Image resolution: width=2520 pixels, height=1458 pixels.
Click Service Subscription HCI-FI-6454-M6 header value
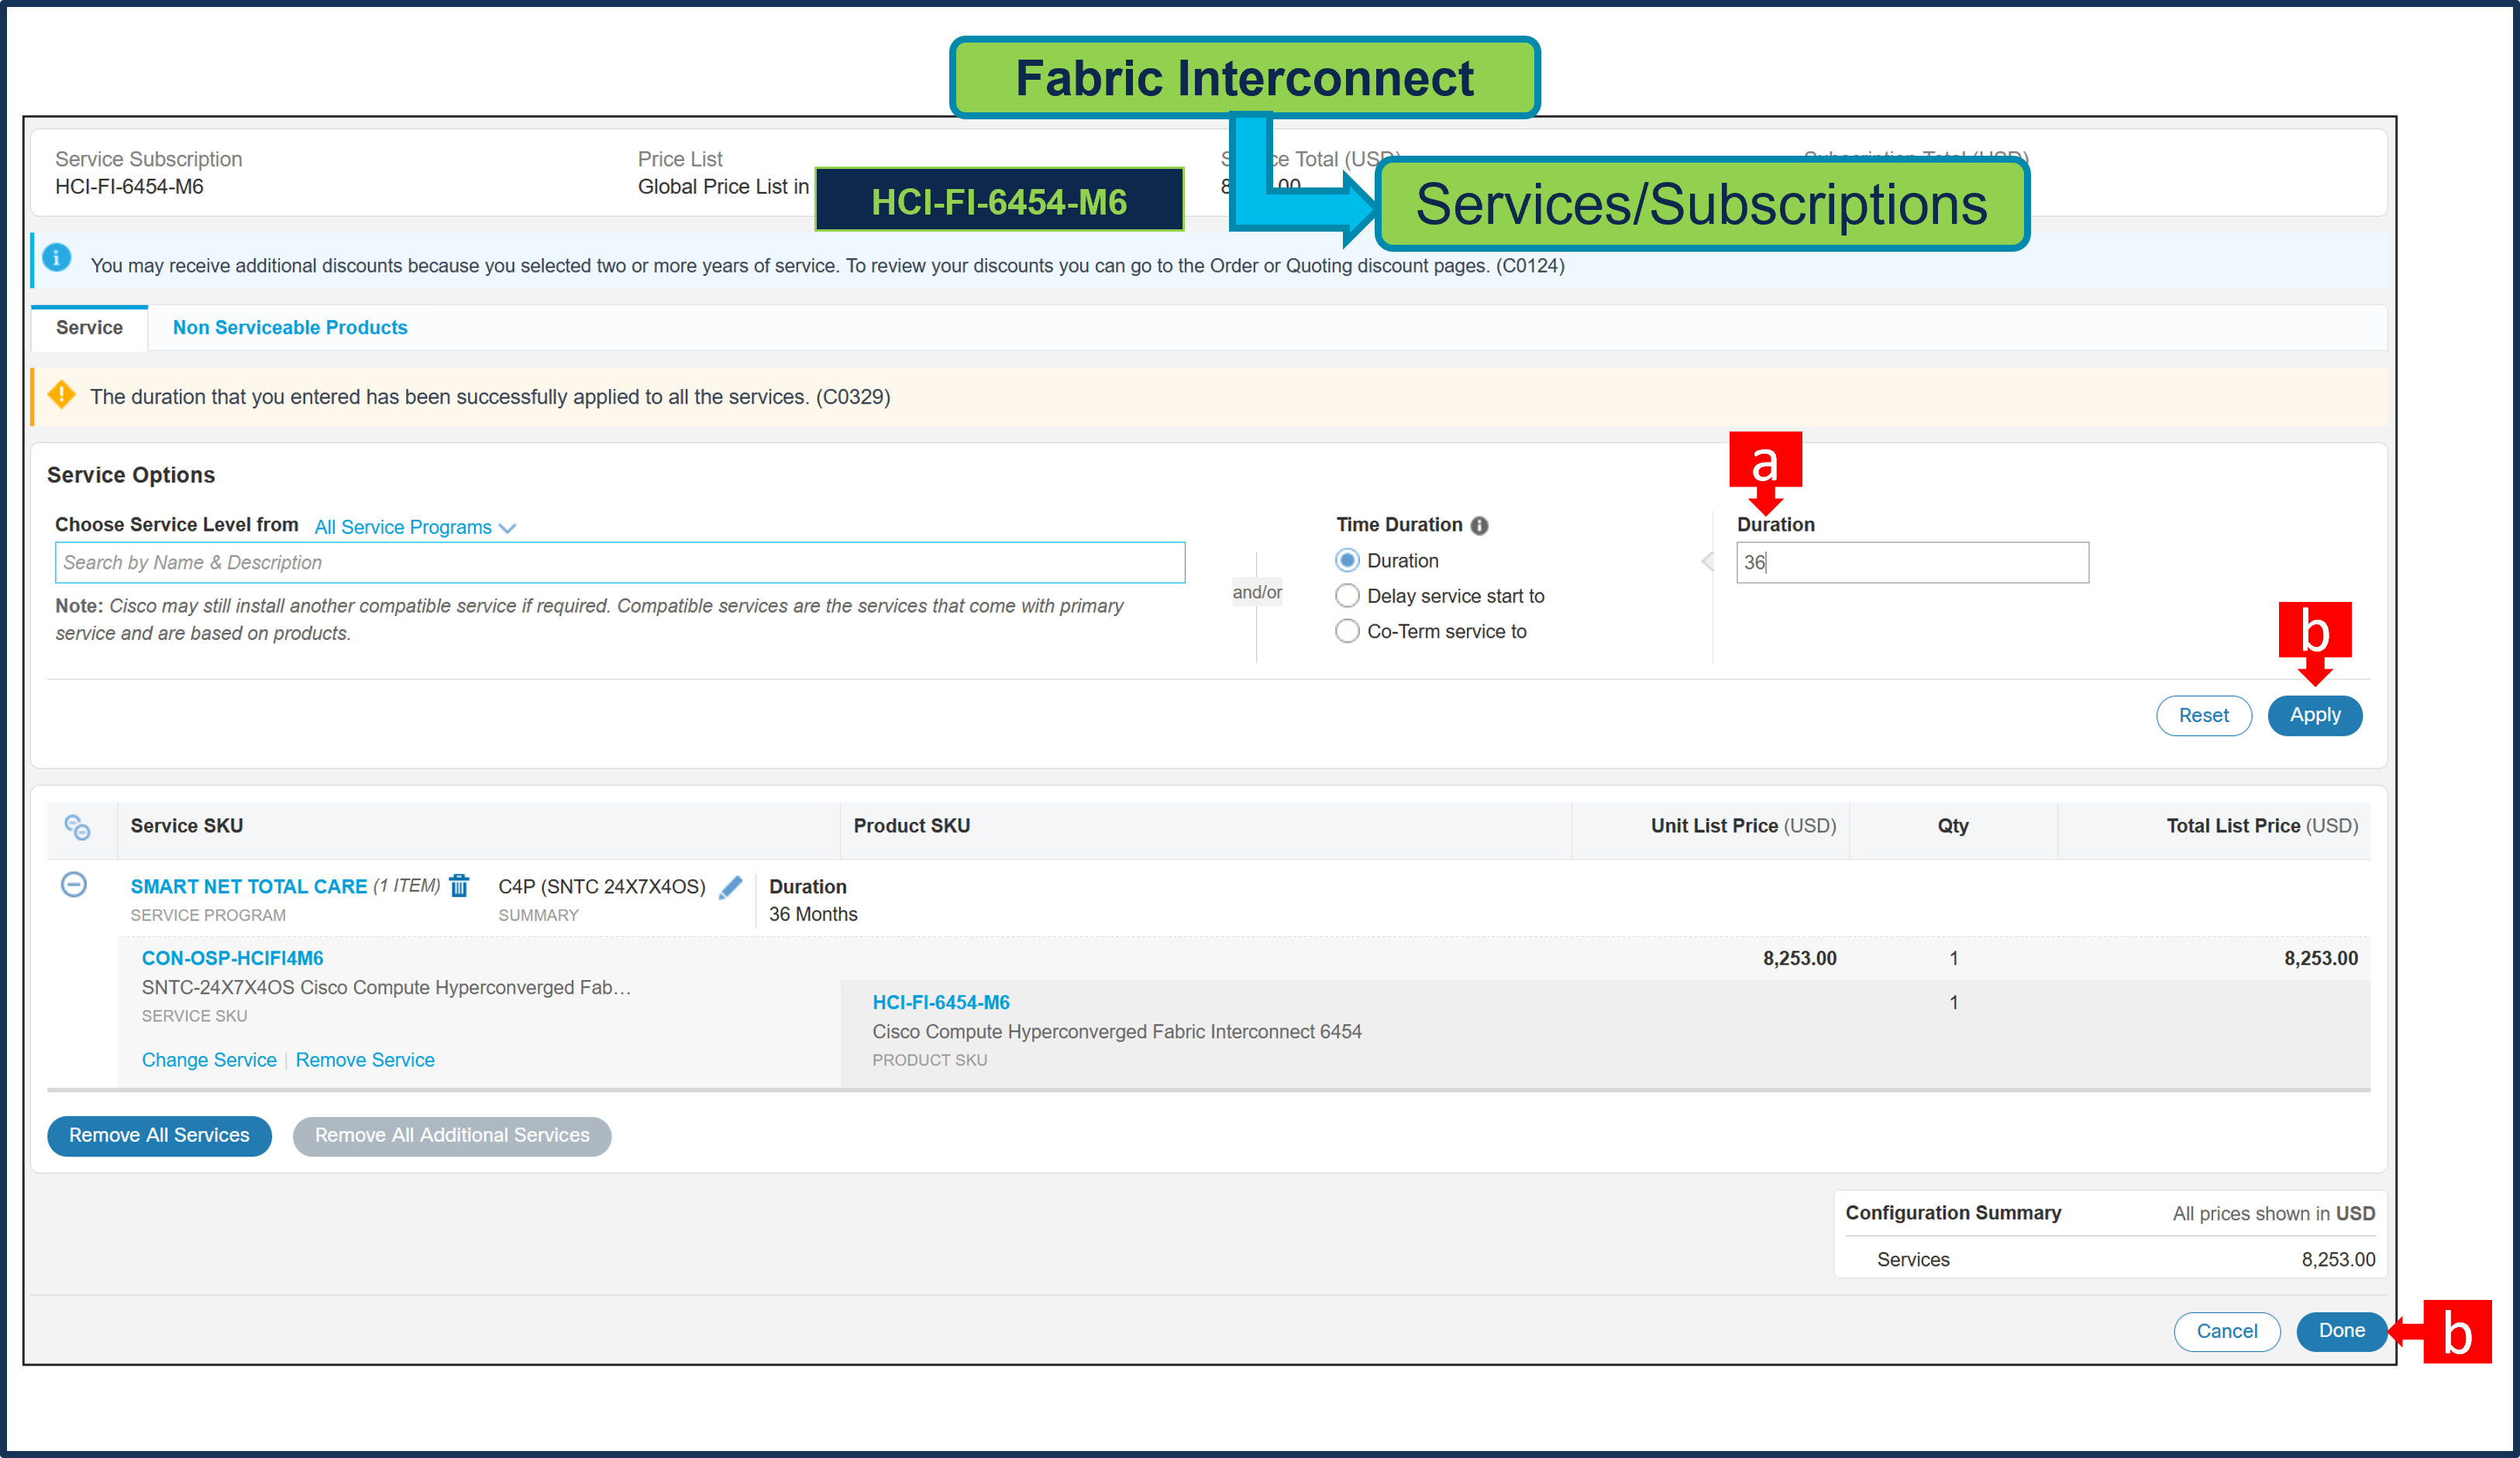tap(129, 187)
